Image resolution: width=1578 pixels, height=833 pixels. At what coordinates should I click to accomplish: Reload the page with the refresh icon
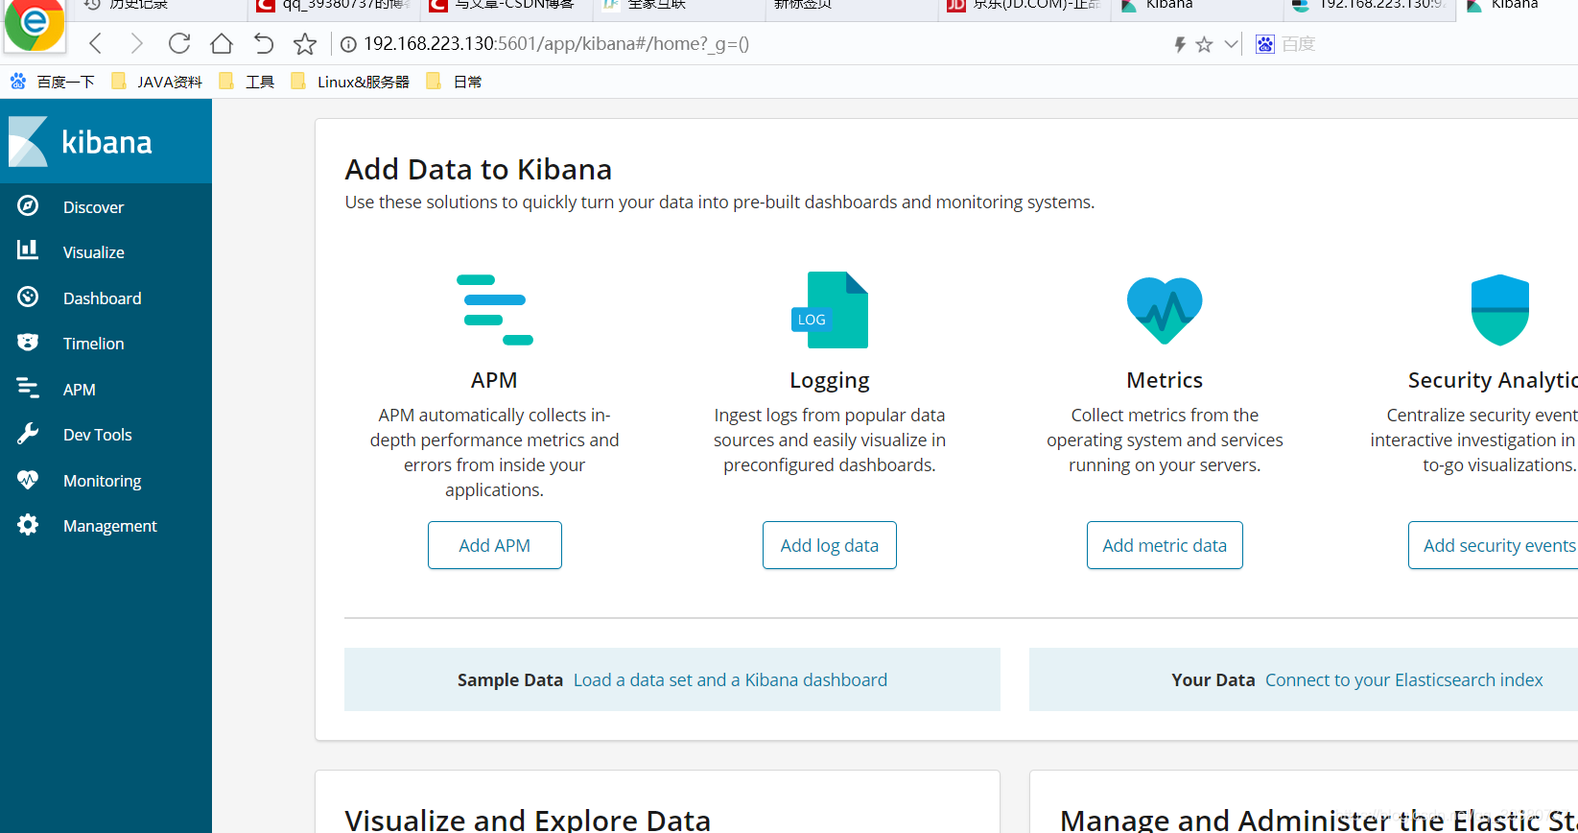(x=179, y=43)
